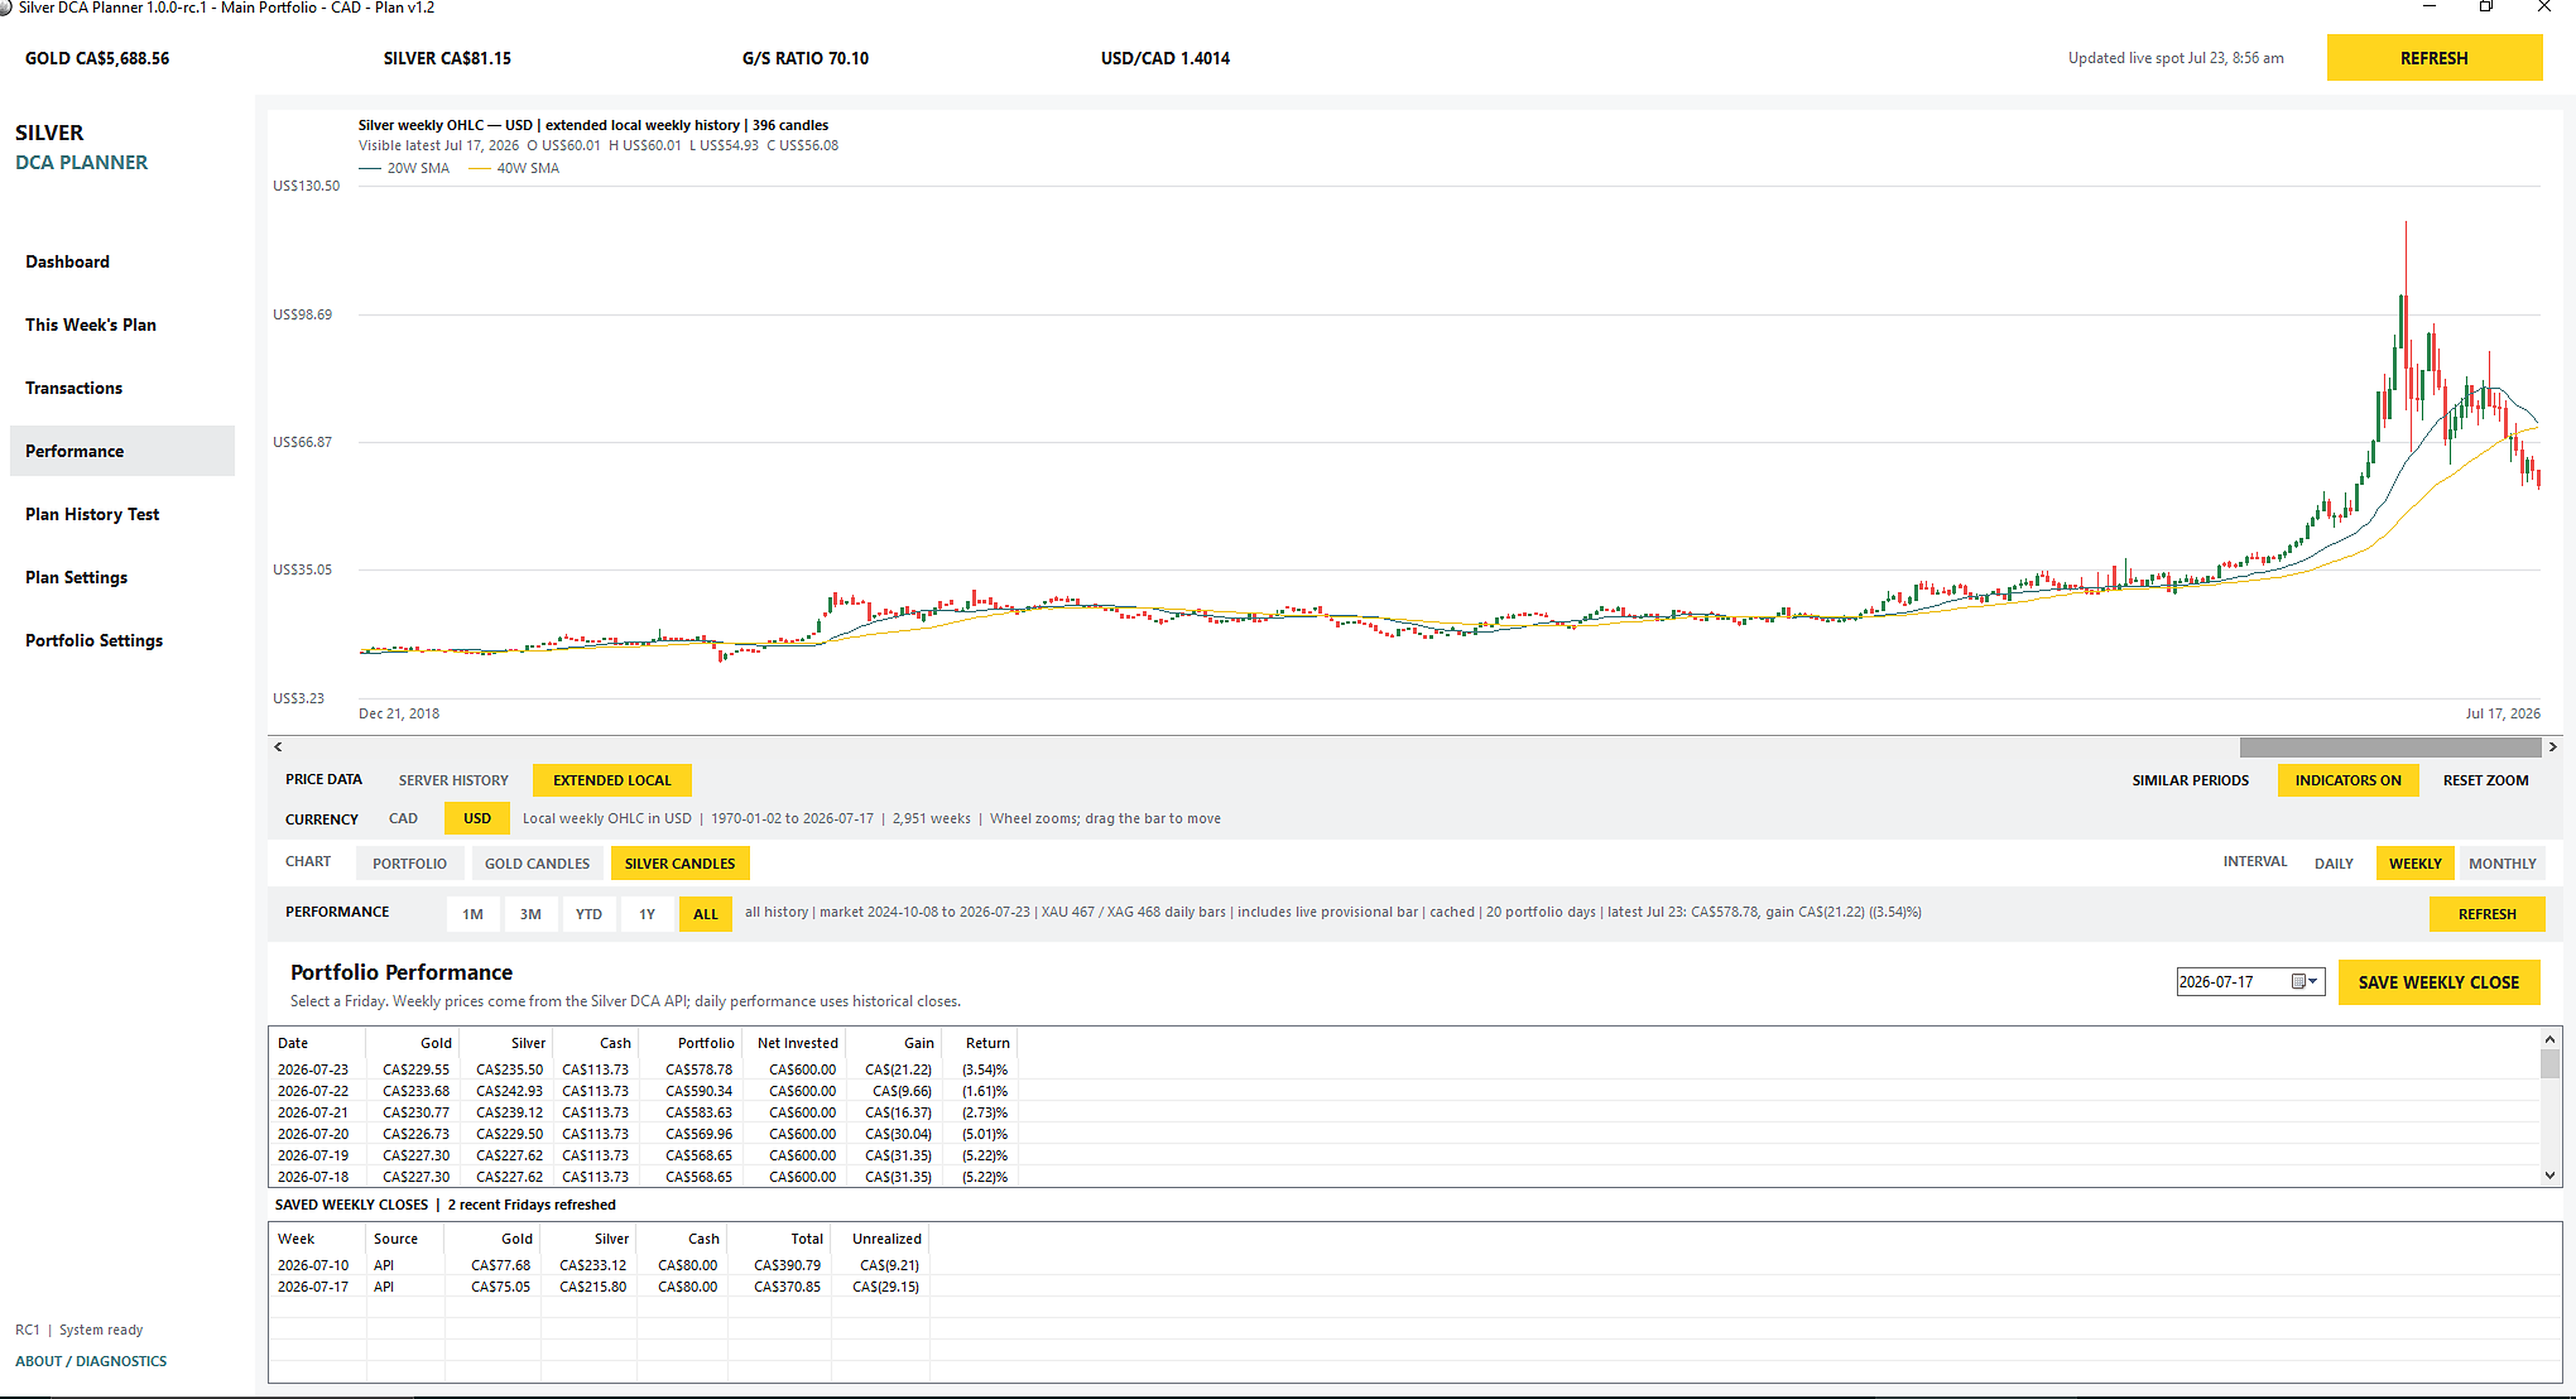This screenshot has width=2576, height=1399.
Task: Click the SILVER CA$81.15 ticker
Action: tap(447, 58)
